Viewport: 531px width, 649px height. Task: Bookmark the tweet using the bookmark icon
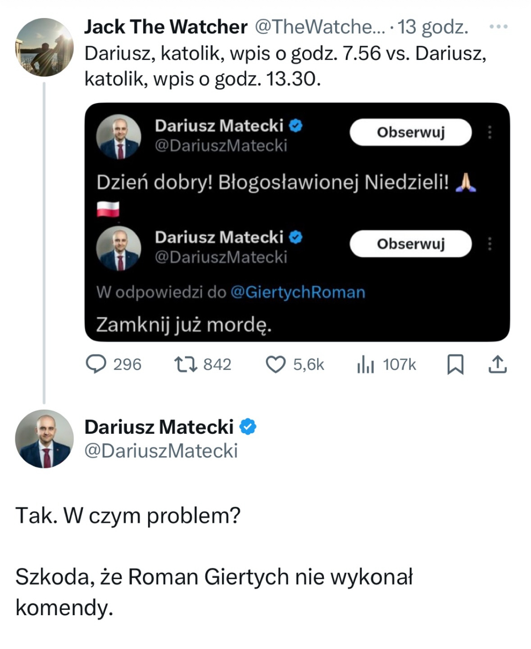click(455, 364)
